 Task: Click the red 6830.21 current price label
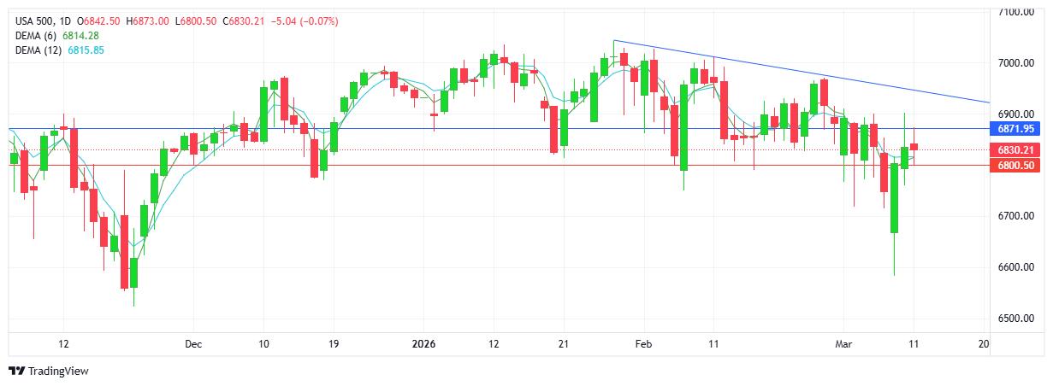tap(1016, 149)
